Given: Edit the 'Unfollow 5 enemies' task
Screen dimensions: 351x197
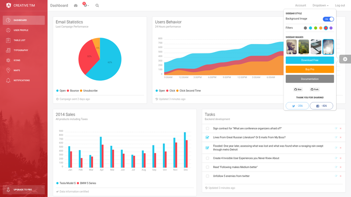Looking at the screenshot, I should click(x=336, y=176).
